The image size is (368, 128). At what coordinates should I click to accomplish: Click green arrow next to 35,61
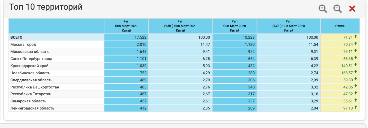point(356,100)
